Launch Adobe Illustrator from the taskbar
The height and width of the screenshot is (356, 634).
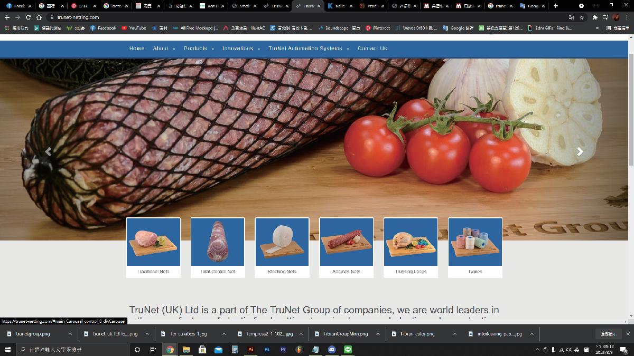[251, 350]
